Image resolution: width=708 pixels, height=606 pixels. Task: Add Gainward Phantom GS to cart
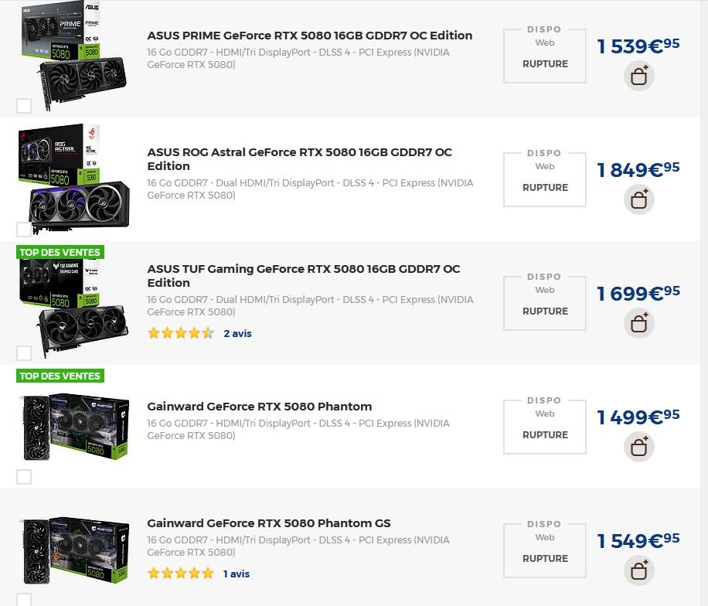638,571
